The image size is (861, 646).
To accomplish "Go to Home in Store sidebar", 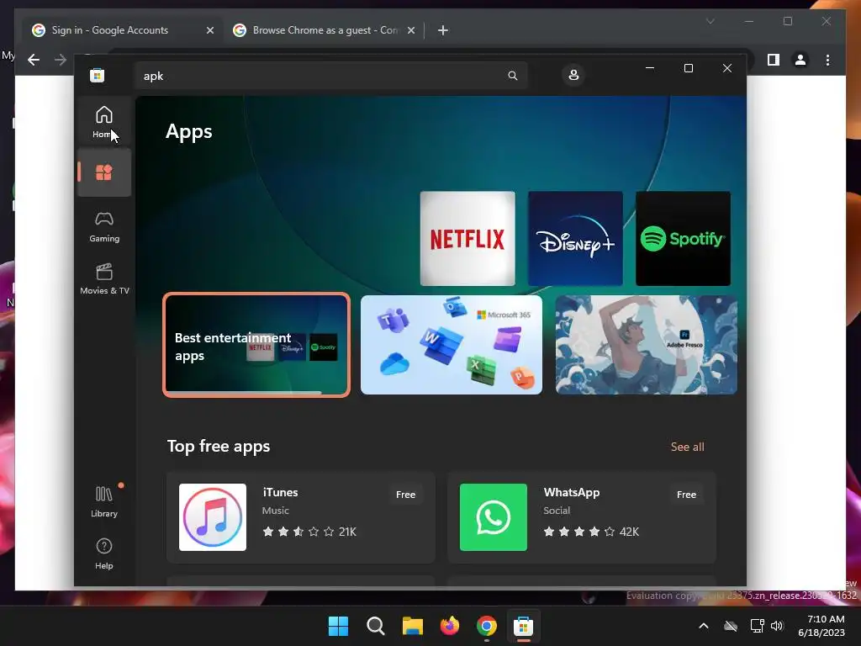I will click(x=103, y=121).
